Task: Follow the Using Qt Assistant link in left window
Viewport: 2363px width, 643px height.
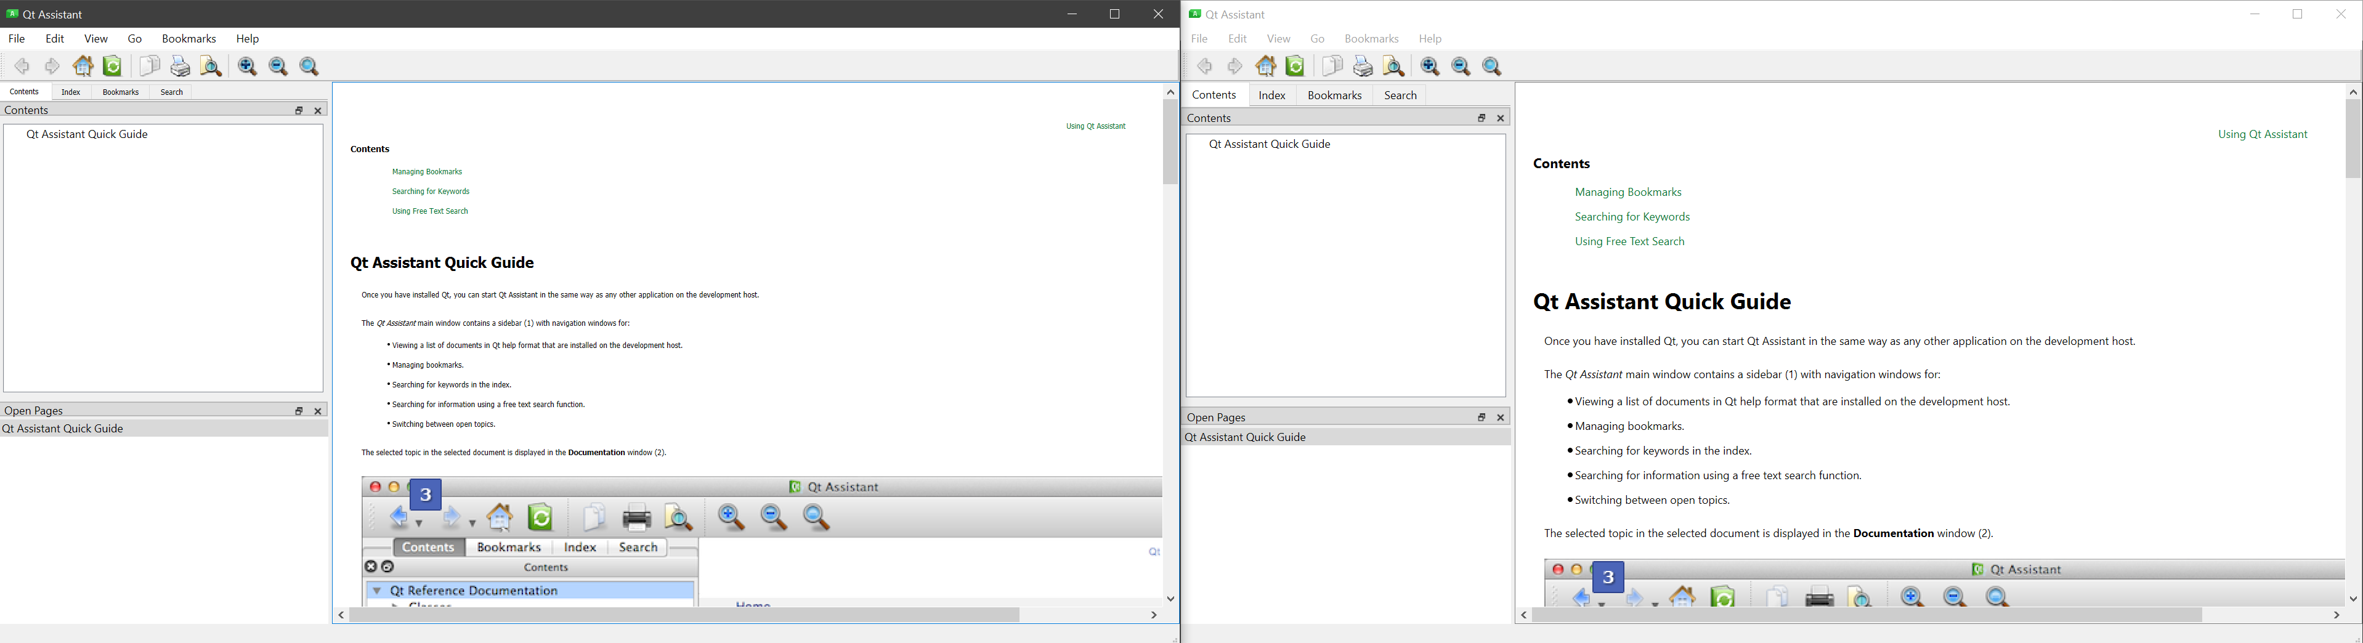Action: coord(1095,127)
